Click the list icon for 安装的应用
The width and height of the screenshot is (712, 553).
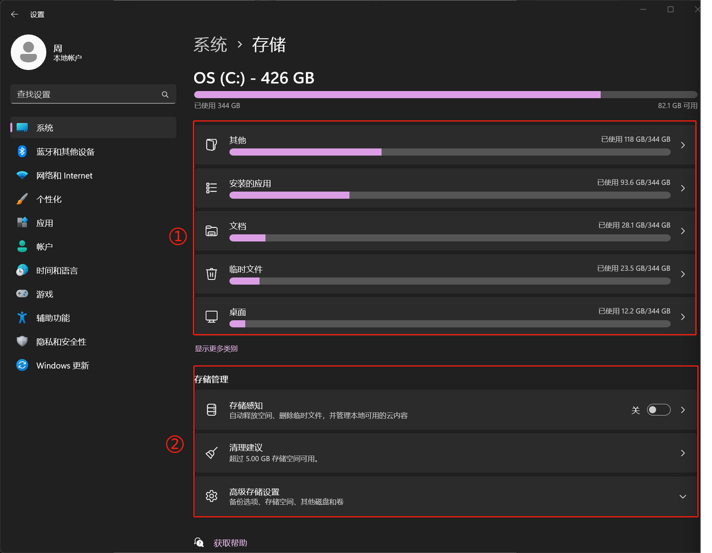[x=211, y=188]
